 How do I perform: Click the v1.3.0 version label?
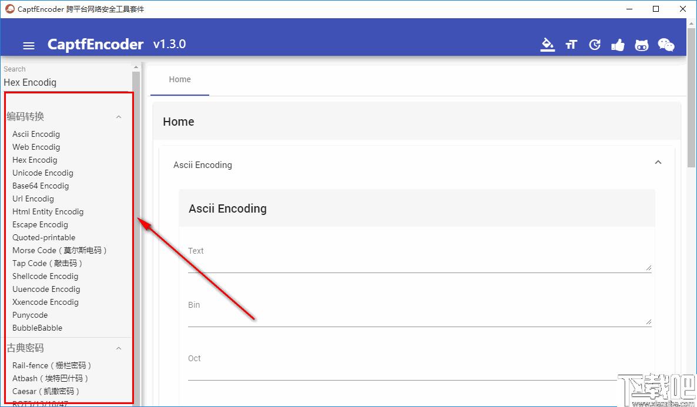(169, 45)
